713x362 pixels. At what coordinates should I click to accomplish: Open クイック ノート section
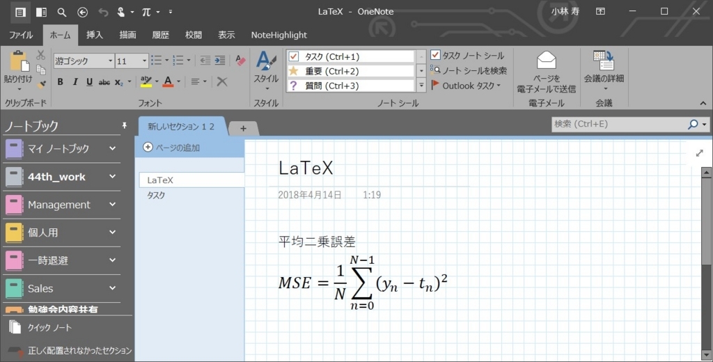click(x=41, y=327)
